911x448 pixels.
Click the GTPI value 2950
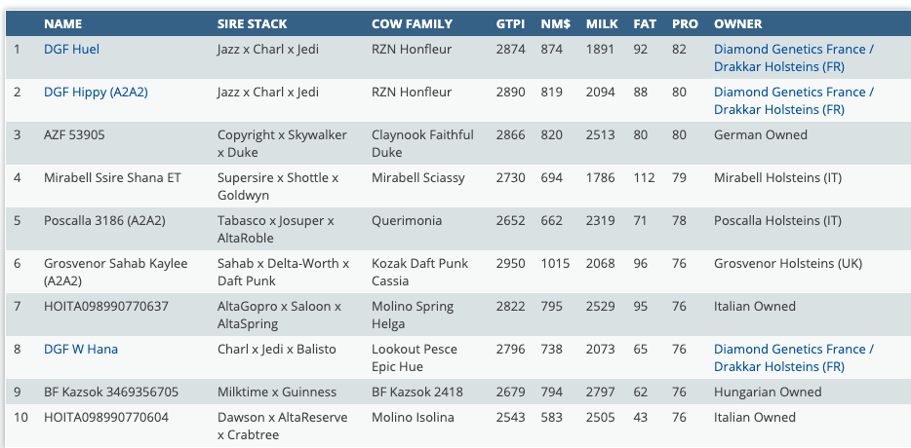[510, 264]
